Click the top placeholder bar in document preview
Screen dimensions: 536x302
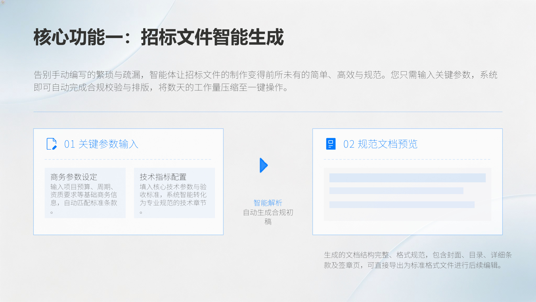point(408,178)
